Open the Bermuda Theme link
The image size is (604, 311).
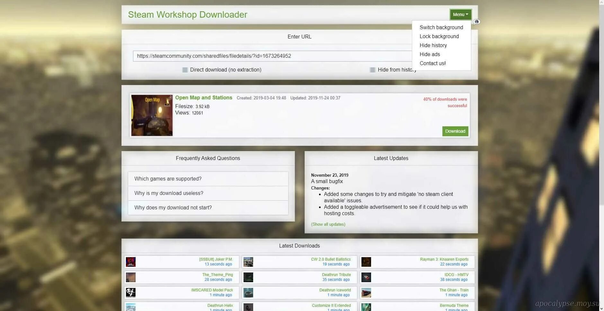[454, 306]
